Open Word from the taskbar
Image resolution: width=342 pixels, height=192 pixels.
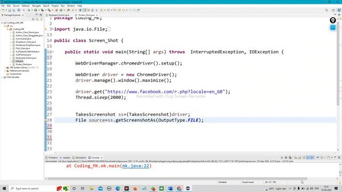[x=170, y=188]
